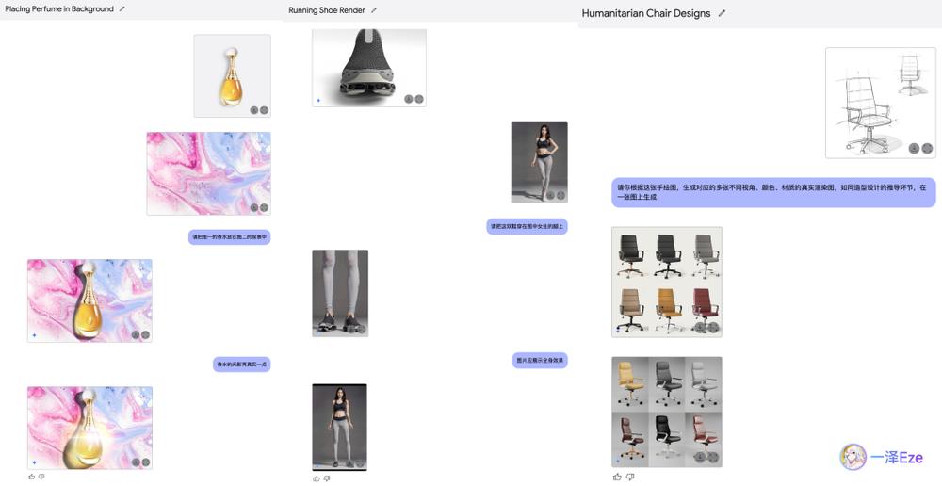Screen dimensions: 942x486
Task: Thumbs up the chair renders response
Action: 617,477
